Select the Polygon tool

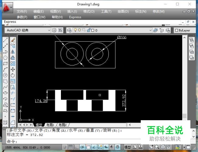click(5, 58)
